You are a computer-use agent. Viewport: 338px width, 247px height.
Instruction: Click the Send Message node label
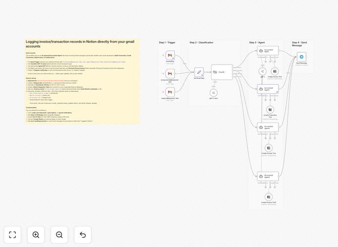(x=301, y=63)
